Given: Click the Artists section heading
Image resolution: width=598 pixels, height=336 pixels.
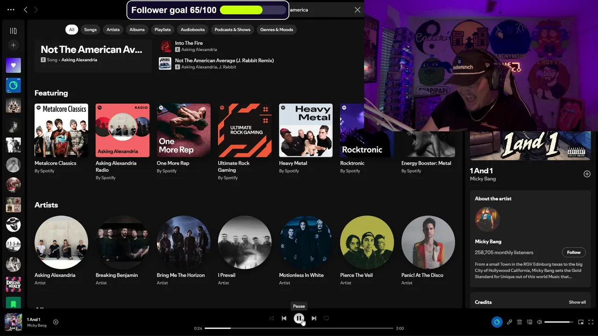Looking at the screenshot, I should [x=46, y=205].
